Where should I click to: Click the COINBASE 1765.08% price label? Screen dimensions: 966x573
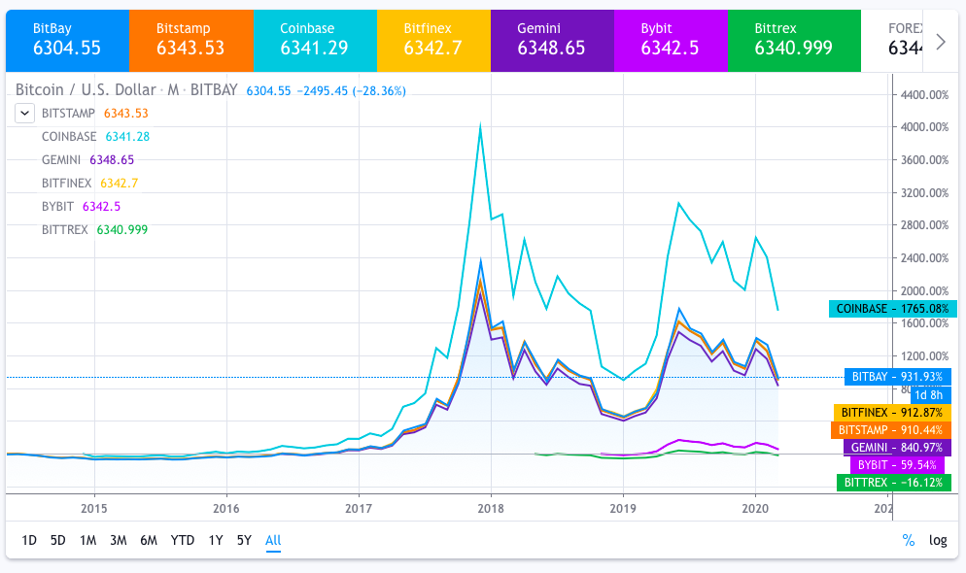892,309
